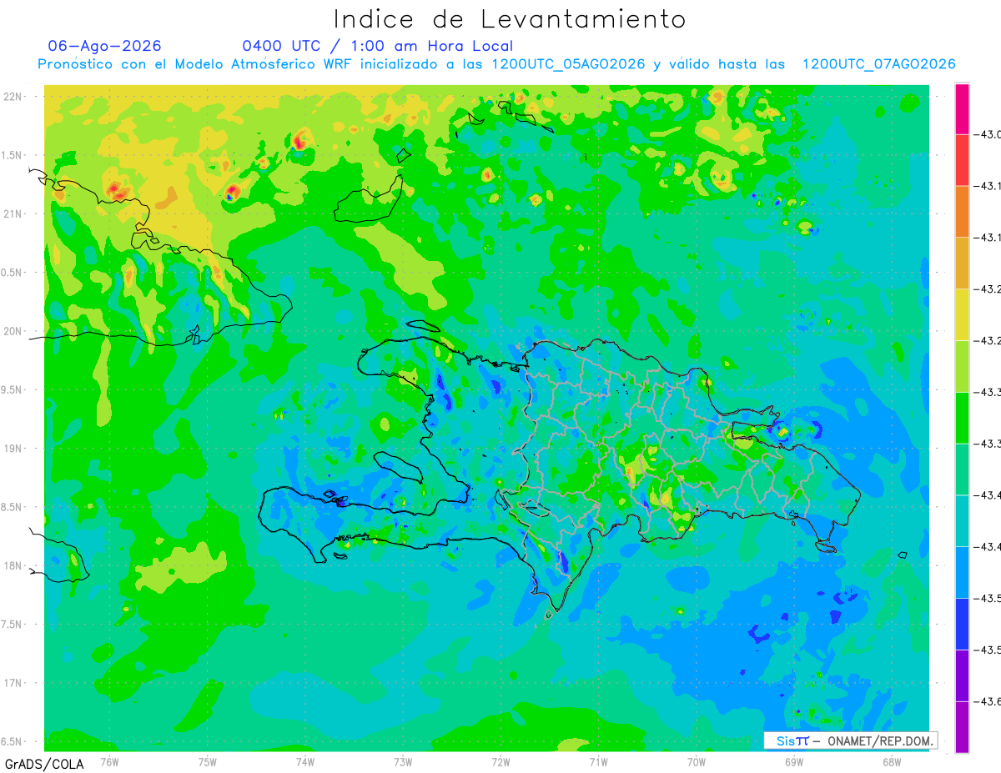Pick the lime yellow-green legend swatch
This screenshot has height=773, width=1001.
(962, 366)
